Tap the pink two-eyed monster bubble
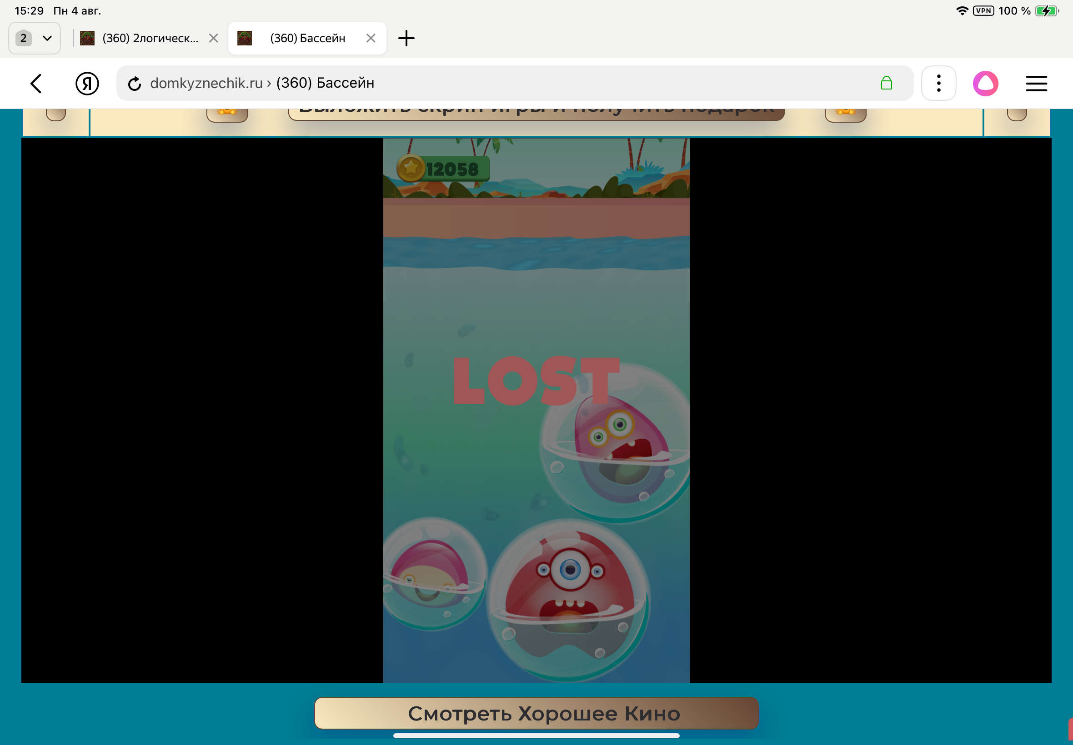The height and width of the screenshot is (745, 1073). (615, 443)
